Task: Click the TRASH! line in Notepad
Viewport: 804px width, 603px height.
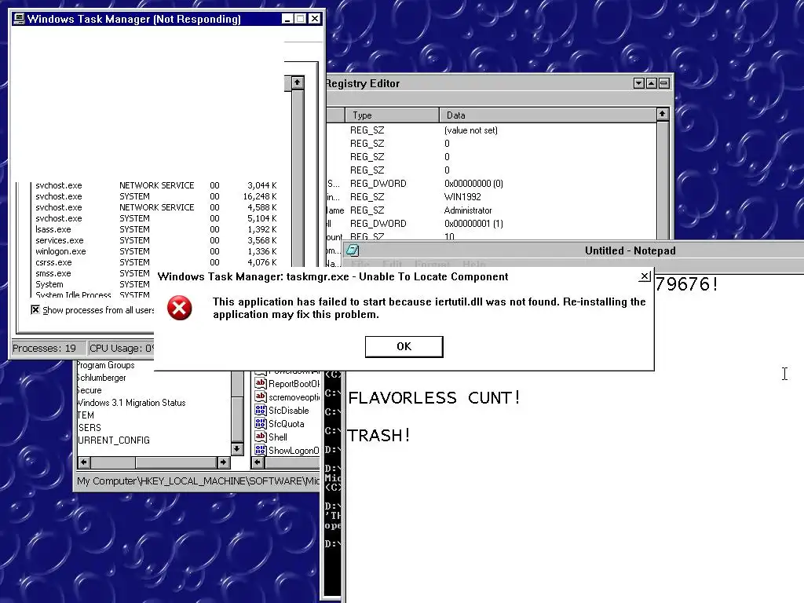Action: [x=379, y=435]
